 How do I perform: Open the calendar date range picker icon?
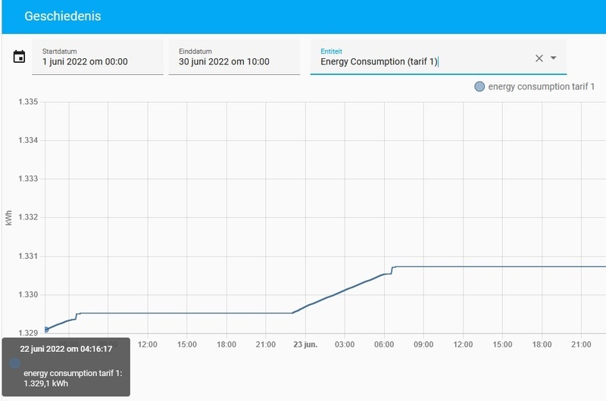click(x=20, y=56)
